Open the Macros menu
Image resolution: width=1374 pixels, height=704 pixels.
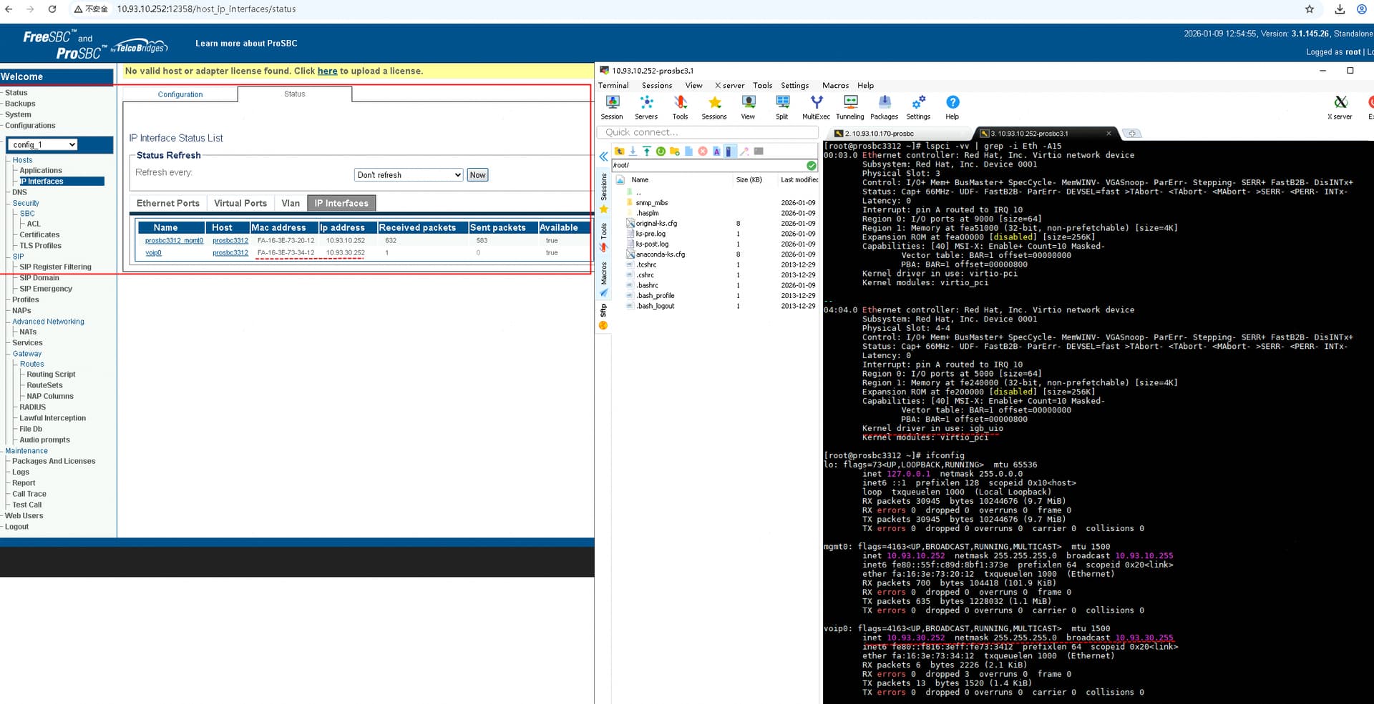click(835, 86)
